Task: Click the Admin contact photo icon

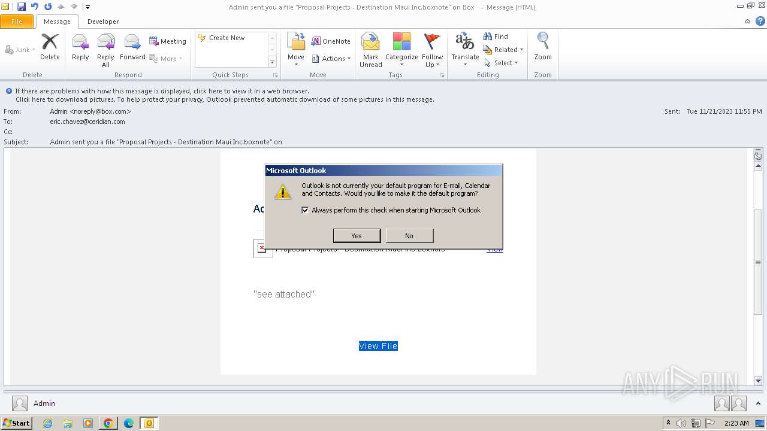Action: point(20,403)
